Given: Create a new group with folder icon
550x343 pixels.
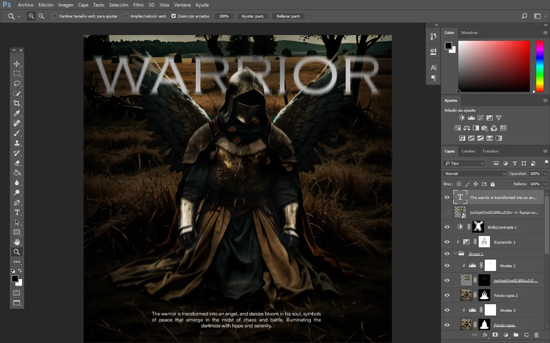Looking at the screenshot, I should [x=516, y=335].
